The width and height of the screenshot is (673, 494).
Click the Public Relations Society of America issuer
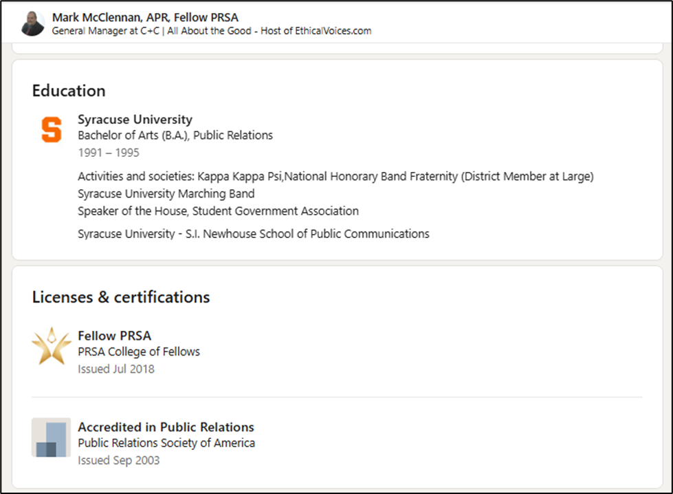(166, 443)
